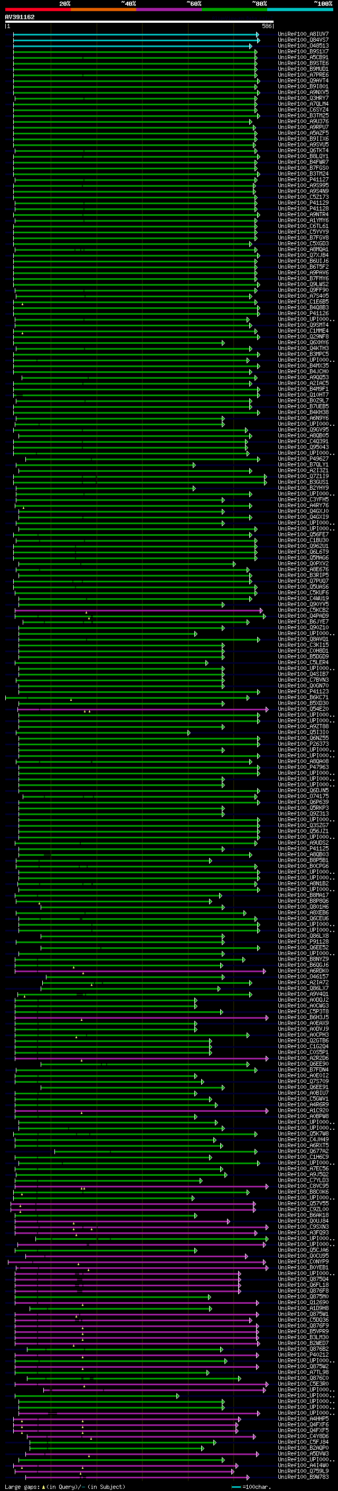Viewport: 338px width, 1491px height.
Task: Click the cyan alignment bar for UniRef100_A8IUV7
Action: [136, 34]
